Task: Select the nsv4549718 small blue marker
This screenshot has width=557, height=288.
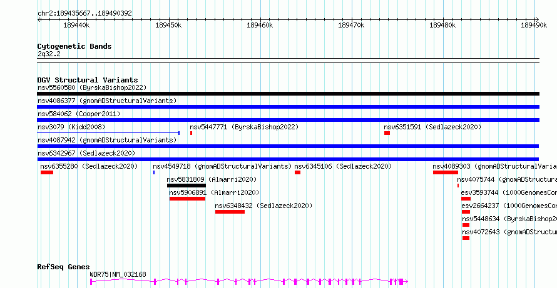Action: (154, 172)
